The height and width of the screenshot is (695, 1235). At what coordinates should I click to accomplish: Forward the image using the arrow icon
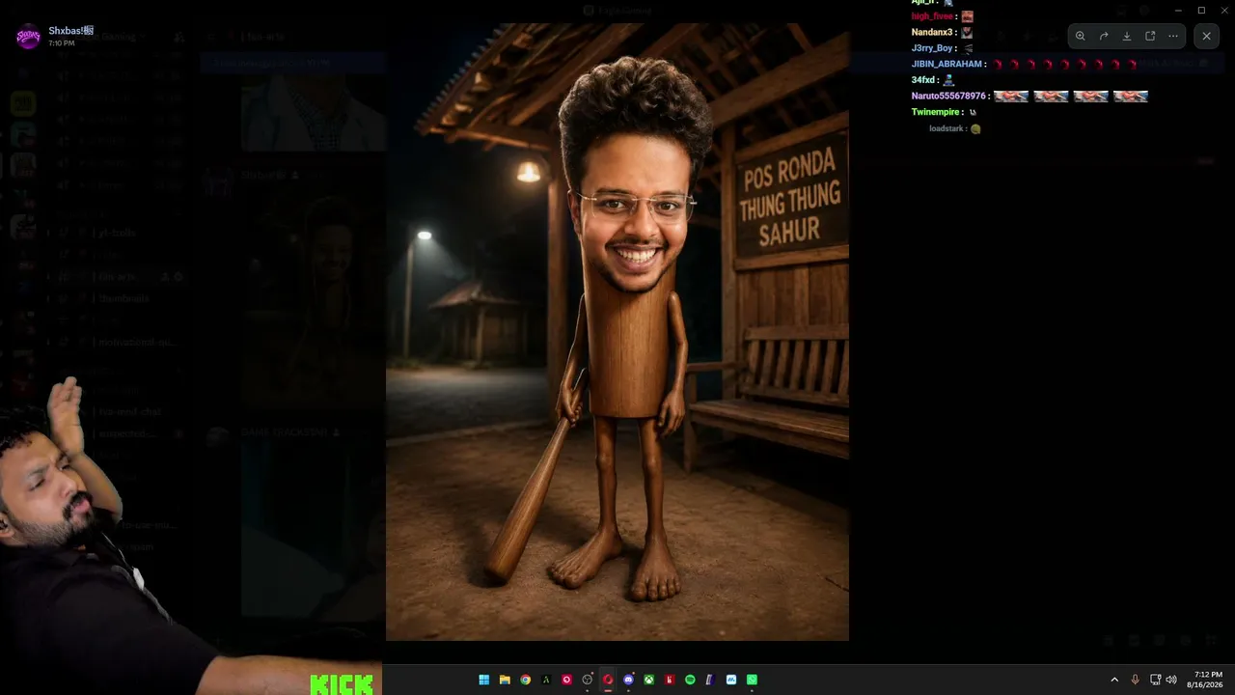pyautogui.click(x=1104, y=36)
